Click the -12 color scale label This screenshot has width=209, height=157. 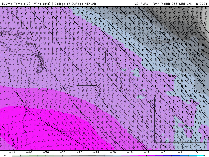[147, 152]
